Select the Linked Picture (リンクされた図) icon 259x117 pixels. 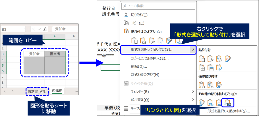tap(228, 102)
